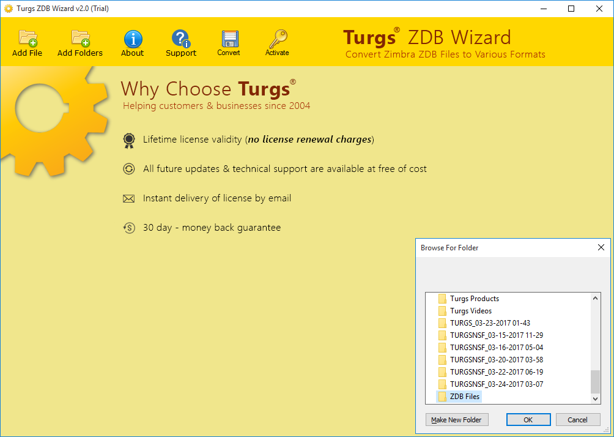Select the ZDB Files folder name
Screen dimensions: 614x437
465,396
